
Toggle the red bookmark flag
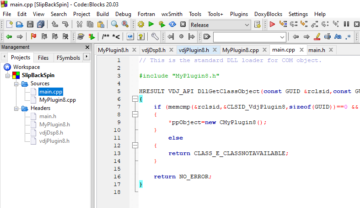point(33,36)
